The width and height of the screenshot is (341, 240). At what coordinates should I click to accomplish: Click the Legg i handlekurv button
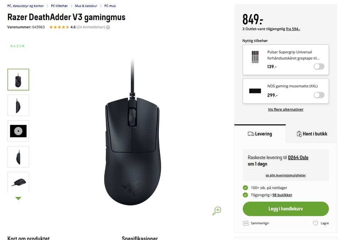point(286,209)
